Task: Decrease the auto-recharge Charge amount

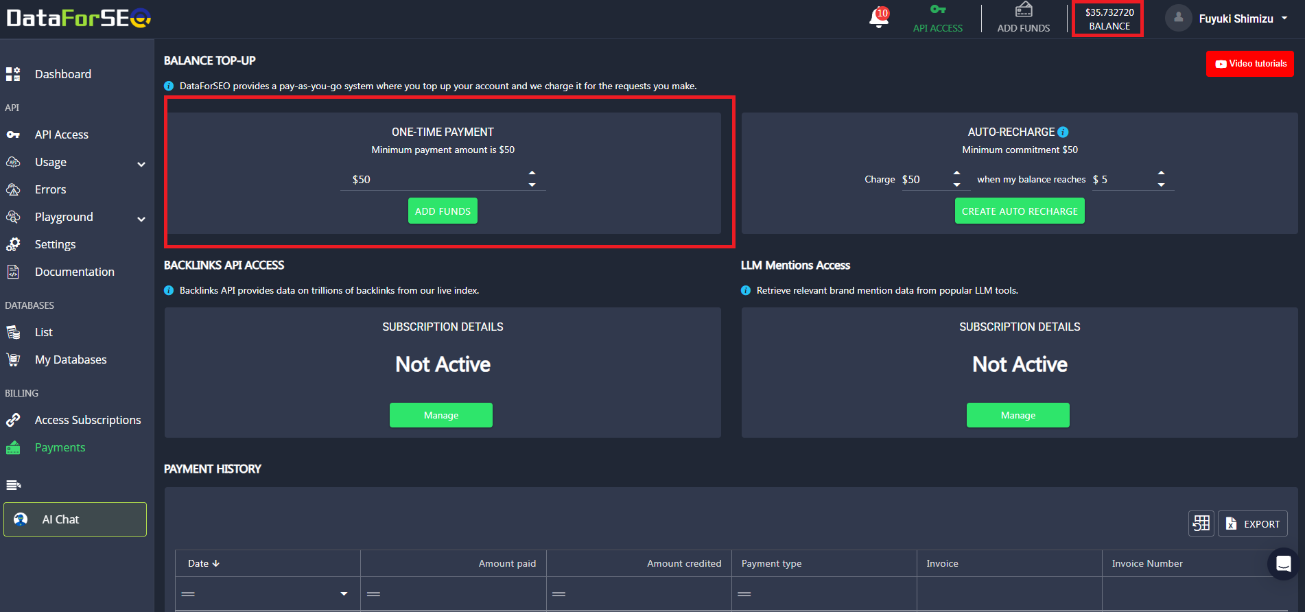Action: point(956,185)
